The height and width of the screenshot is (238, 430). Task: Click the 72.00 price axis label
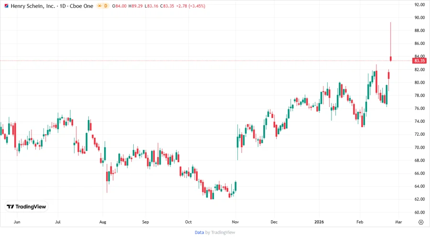(419, 134)
